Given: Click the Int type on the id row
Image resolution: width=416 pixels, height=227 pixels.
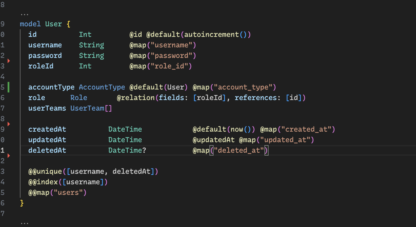Looking at the screenshot, I should click(x=85, y=35).
